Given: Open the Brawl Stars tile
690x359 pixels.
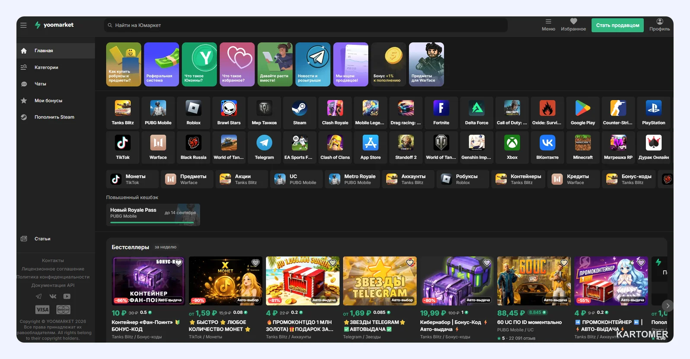Looking at the screenshot, I should click(x=229, y=113).
